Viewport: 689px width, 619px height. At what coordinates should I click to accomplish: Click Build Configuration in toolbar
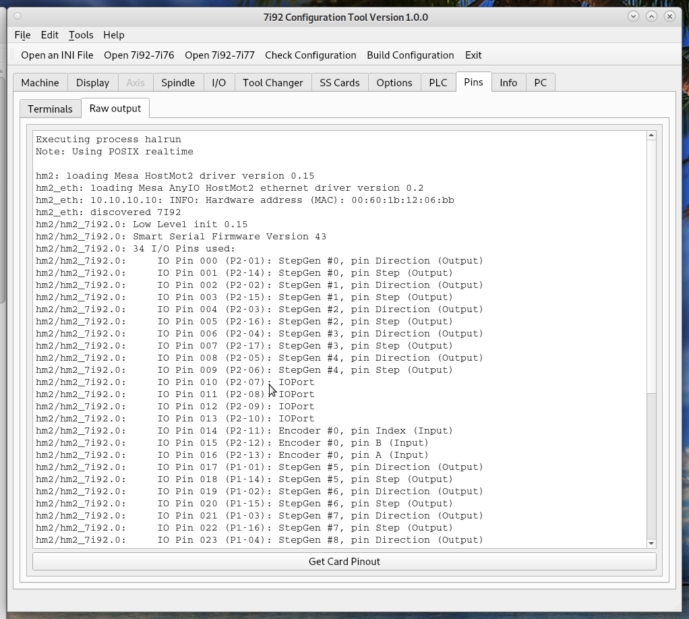pyautogui.click(x=410, y=55)
